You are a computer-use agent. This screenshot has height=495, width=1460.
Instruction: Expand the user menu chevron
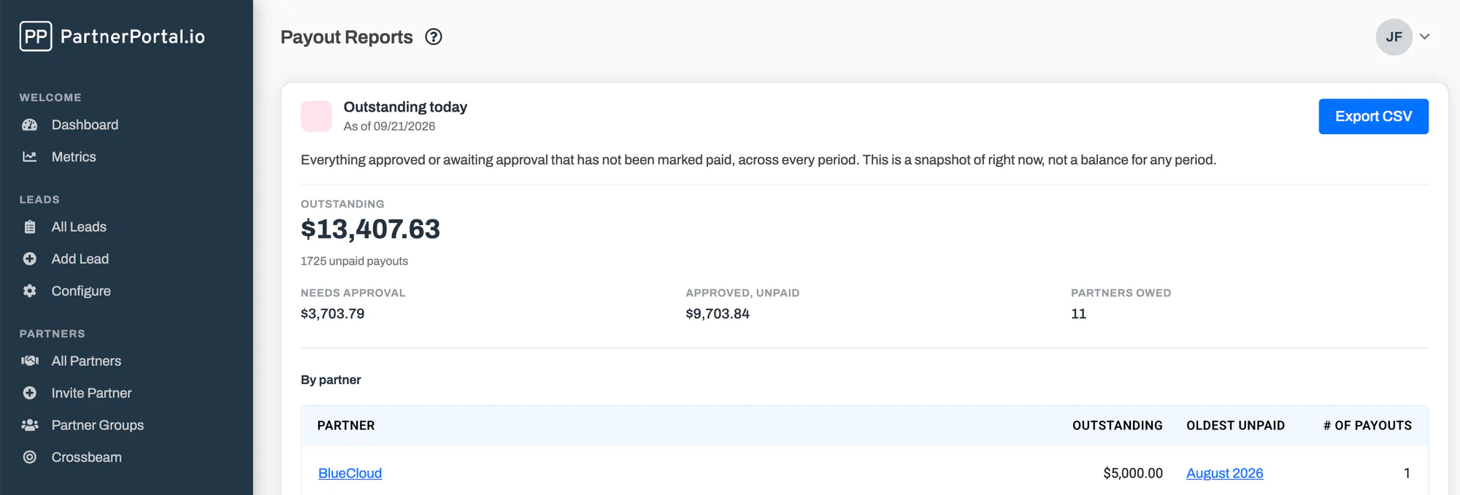point(1424,36)
